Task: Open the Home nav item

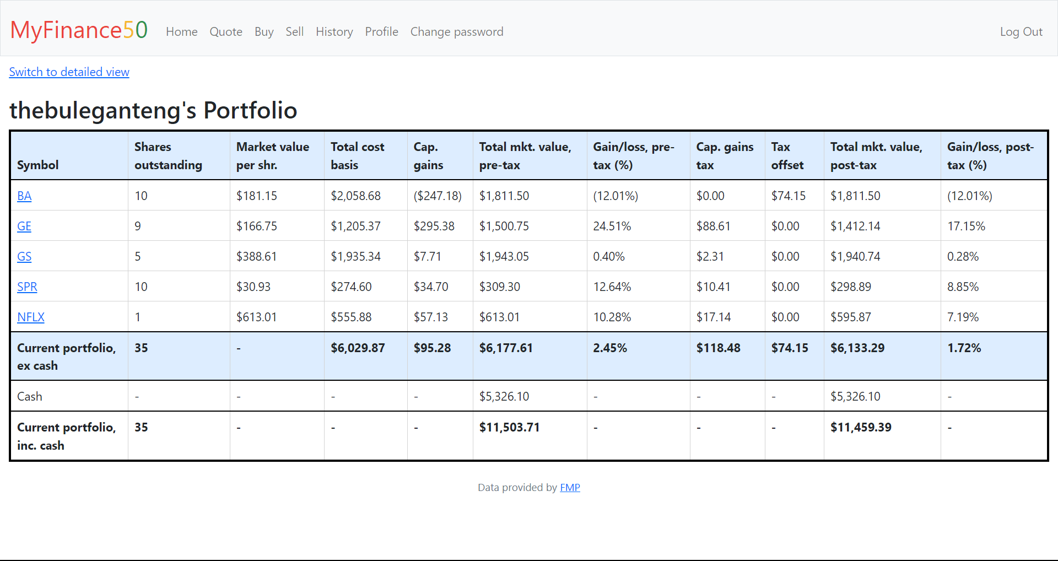Action: pyautogui.click(x=182, y=32)
